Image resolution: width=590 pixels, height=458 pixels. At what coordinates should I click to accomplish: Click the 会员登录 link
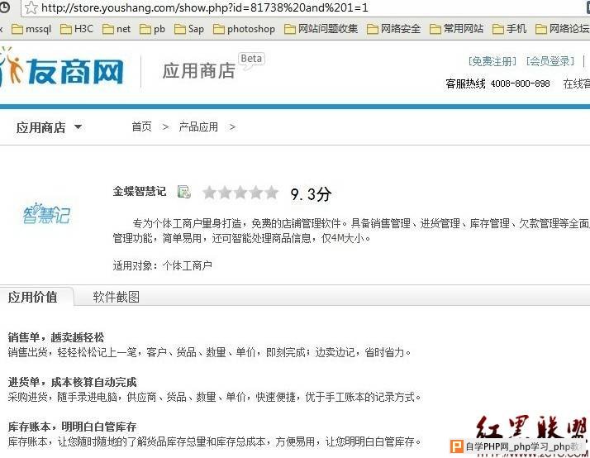click(550, 61)
